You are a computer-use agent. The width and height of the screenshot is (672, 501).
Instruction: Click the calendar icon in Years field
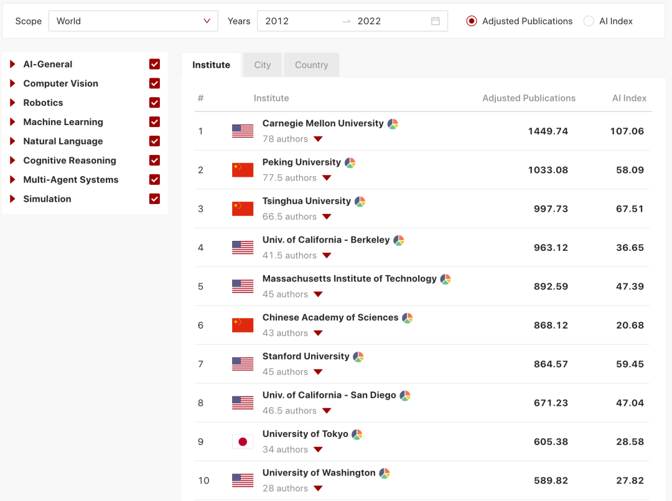pyautogui.click(x=436, y=21)
